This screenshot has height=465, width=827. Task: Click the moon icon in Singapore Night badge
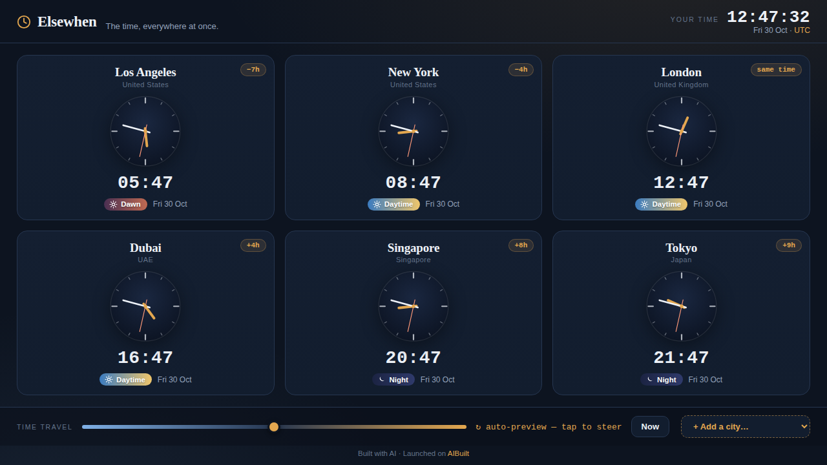(x=381, y=380)
